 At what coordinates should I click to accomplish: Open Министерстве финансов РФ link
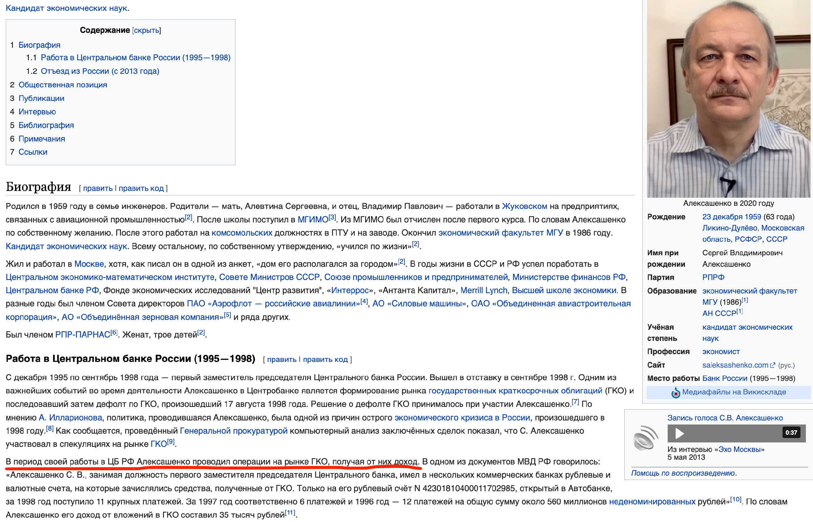click(x=569, y=277)
